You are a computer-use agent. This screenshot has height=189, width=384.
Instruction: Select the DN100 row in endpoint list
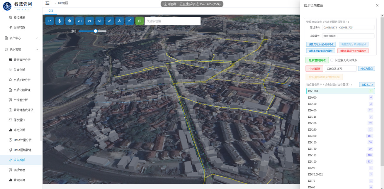tap(341, 162)
